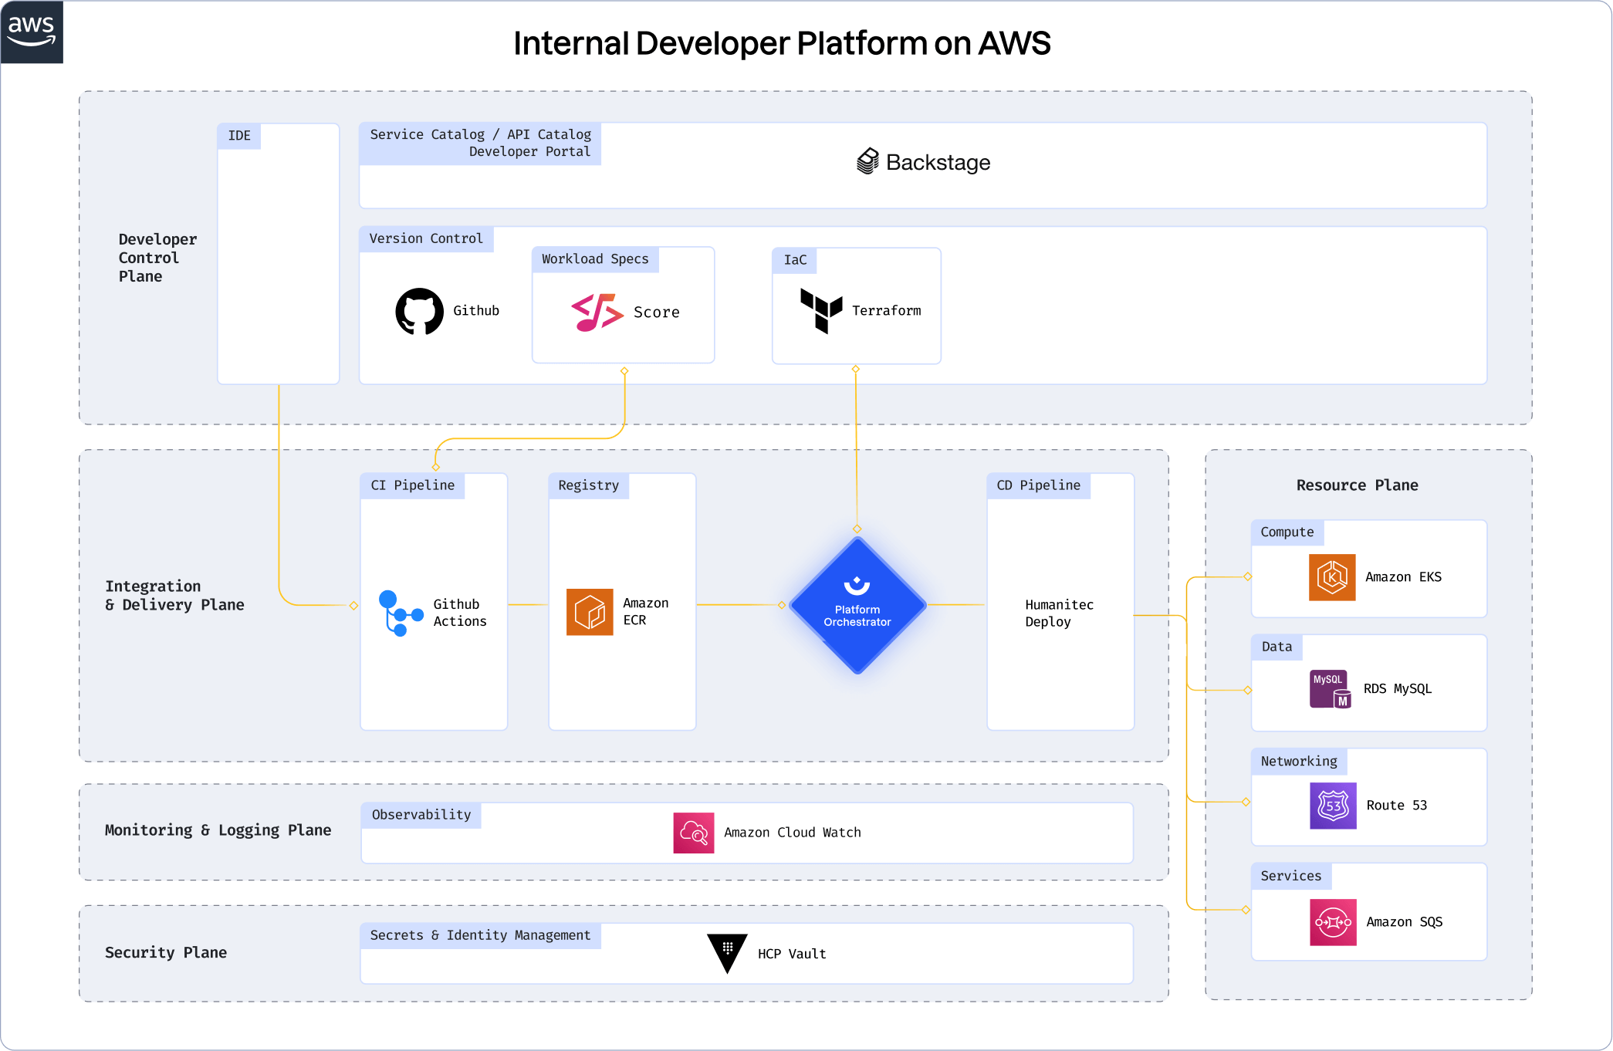Select the Github octocat icon
Image resolution: width=1613 pixels, height=1051 pixels.
(419, 311)
